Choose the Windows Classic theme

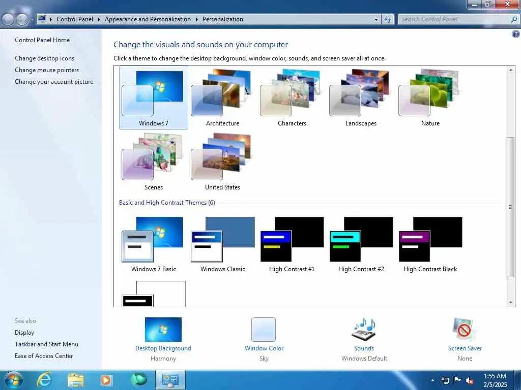point(223,244)
